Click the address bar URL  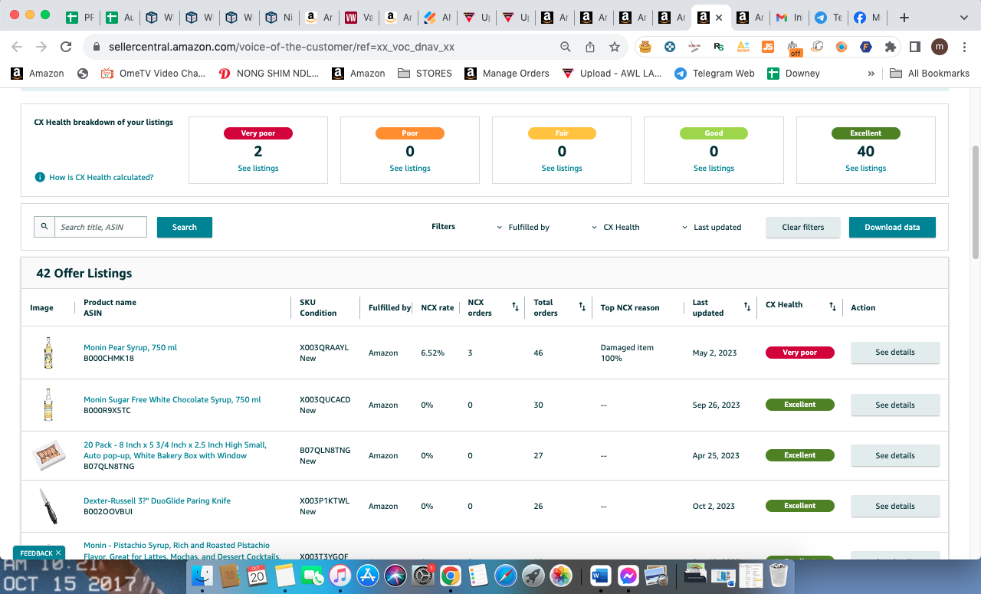coord(282,47)
